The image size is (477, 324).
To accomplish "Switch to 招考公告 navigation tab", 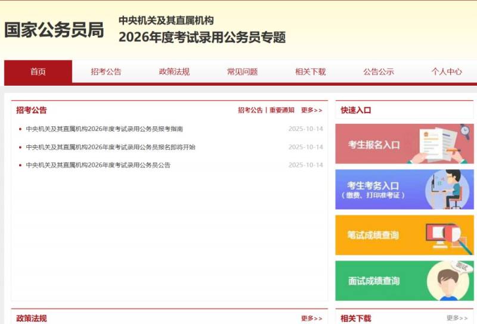I will [106, 71].
